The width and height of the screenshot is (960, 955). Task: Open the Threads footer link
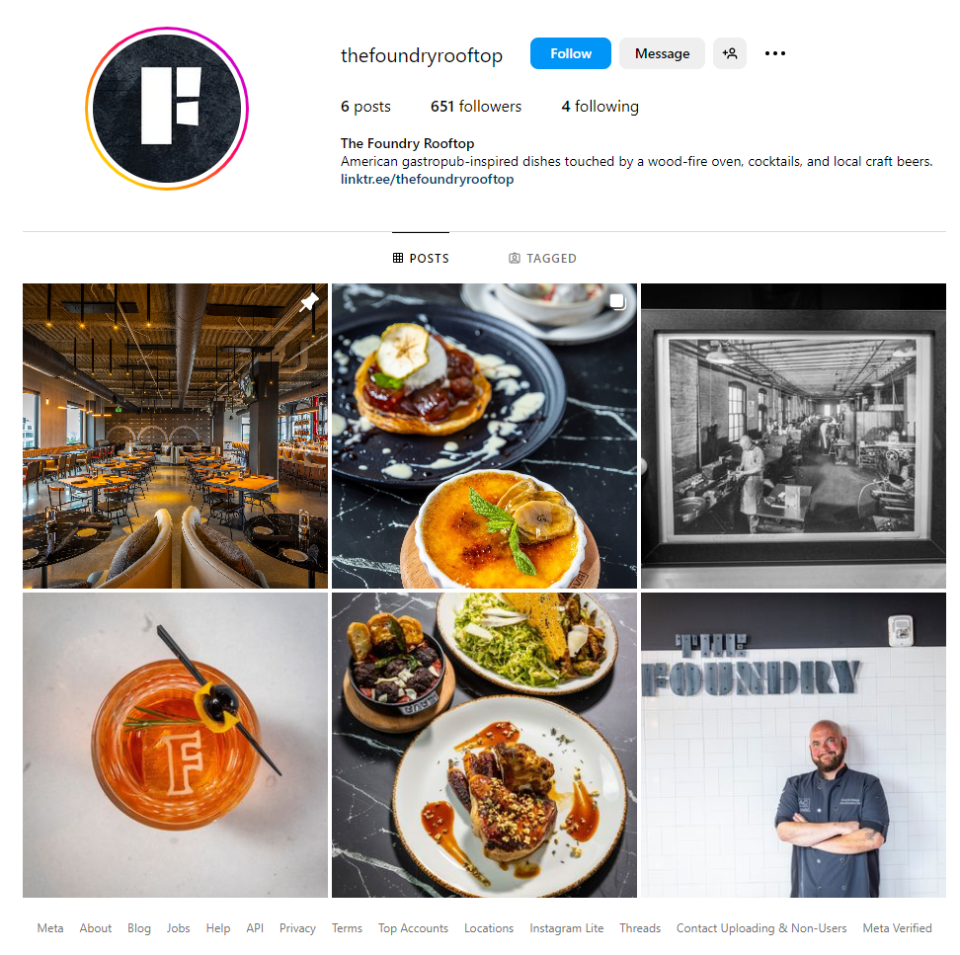[x=640, y=928]
